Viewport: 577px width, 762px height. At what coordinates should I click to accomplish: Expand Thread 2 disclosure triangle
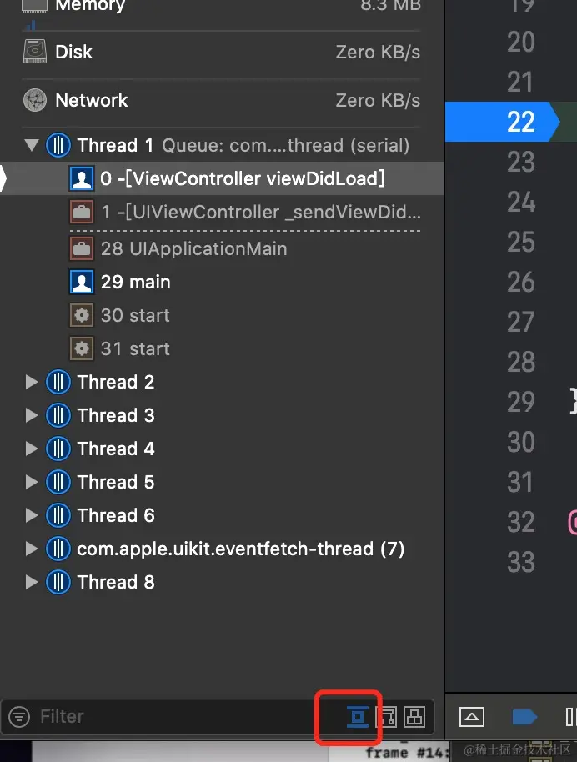coord(33,382)
